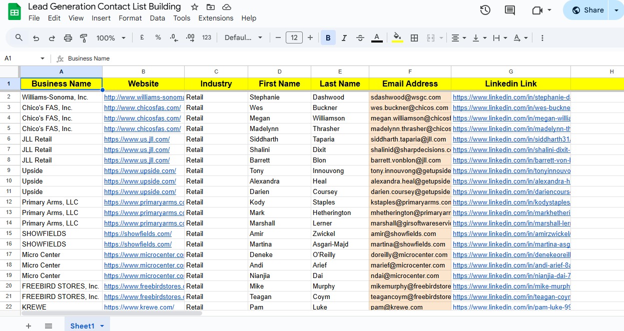624x331 pixels.
Task: Open the more toolbar options menu
Action: tap(542, 37)
